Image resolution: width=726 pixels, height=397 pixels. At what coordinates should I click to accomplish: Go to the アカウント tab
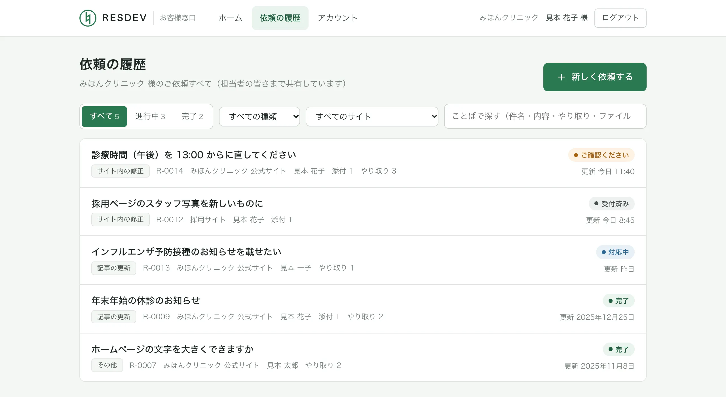[x=337, y=18]
